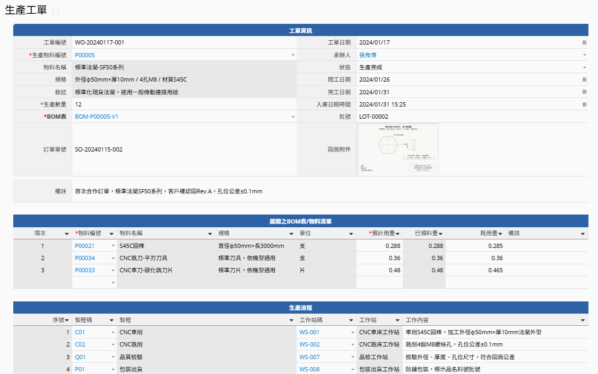Open the 項次 column header menu
The height and width of the screenshot is (374, 598).
tap(67, 234)
